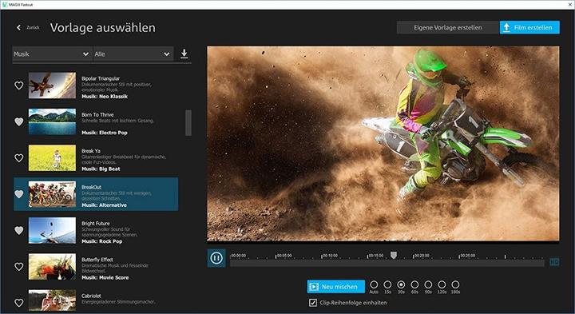Favorite the Break Ya template heart
This screenshot has height=314, width=575.
(x=18, y=157)
